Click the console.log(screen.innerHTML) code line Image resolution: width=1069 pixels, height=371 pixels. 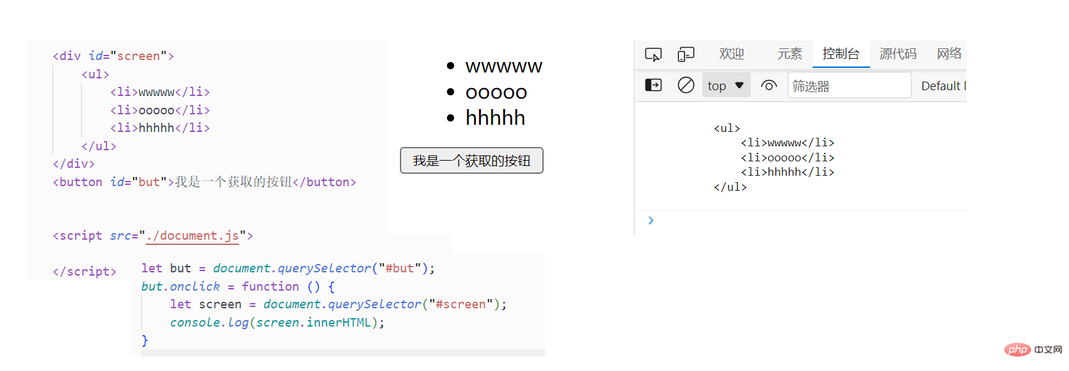[277, 323]
